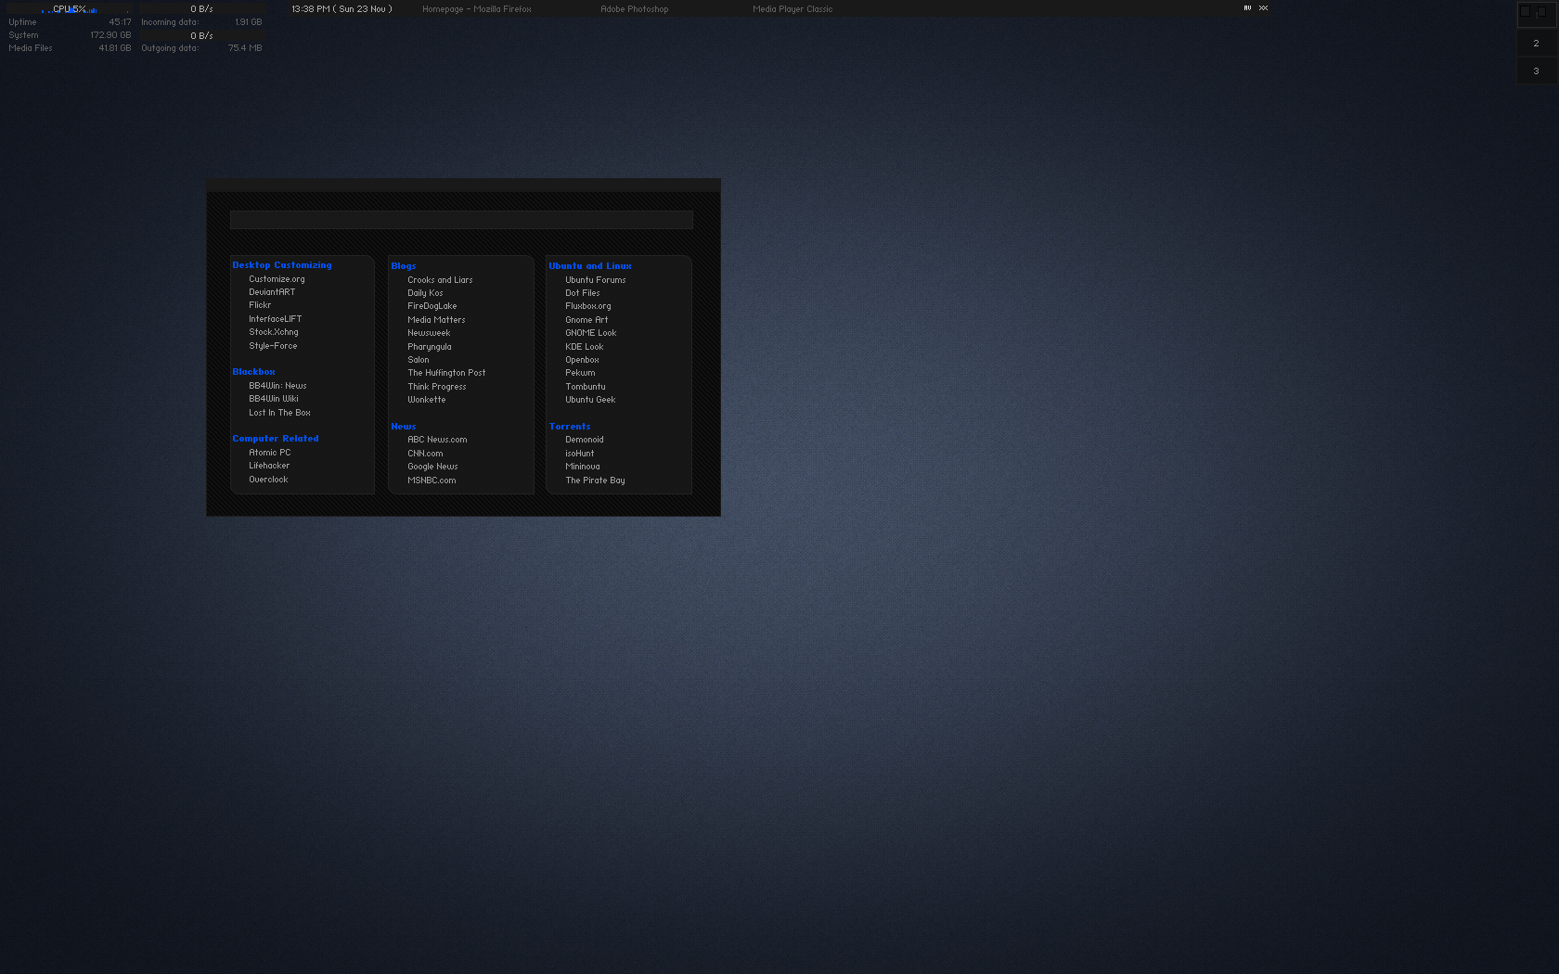Viewport: 1559px width, 974px height.
Task: Open the Lifehacker link
Action: point(269,466)
